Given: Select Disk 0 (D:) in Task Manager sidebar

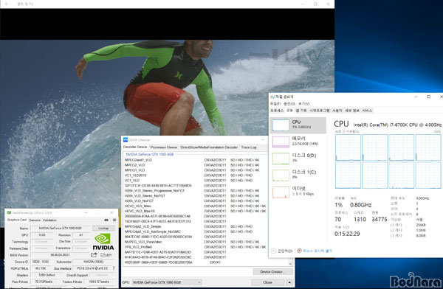Looking at the screenshot, I should tap(298, 158).
